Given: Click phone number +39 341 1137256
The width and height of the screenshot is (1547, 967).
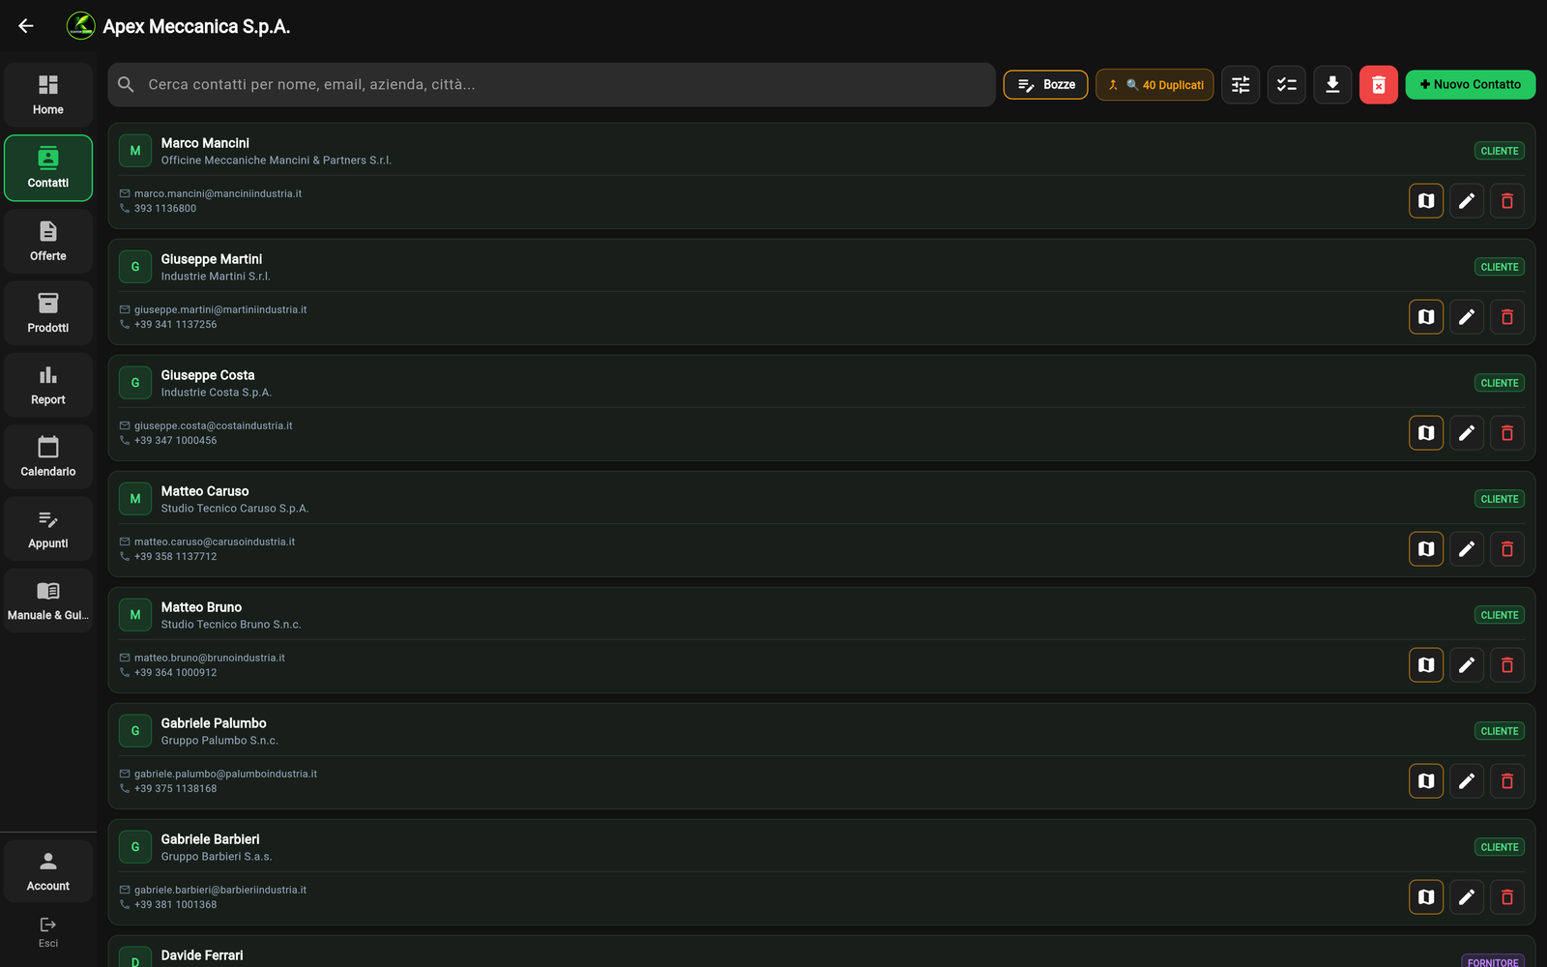Looking at the screenshot, I should (x=175, y=325).
